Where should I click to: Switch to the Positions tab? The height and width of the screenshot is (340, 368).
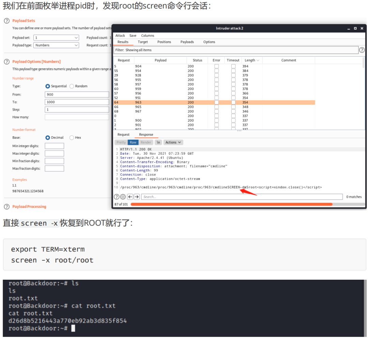[x=164, y=42]
